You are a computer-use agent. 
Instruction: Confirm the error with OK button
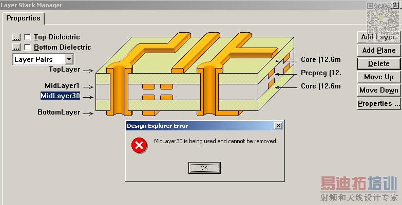[204, 168]
